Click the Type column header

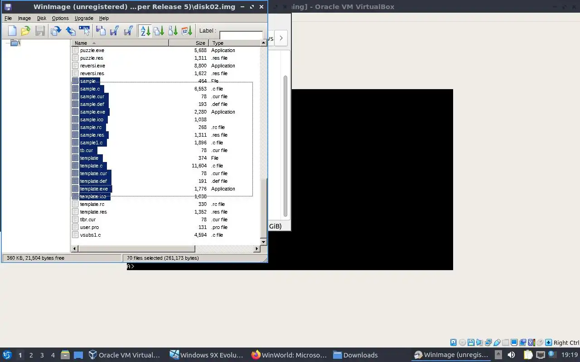[x=234, y=43]
